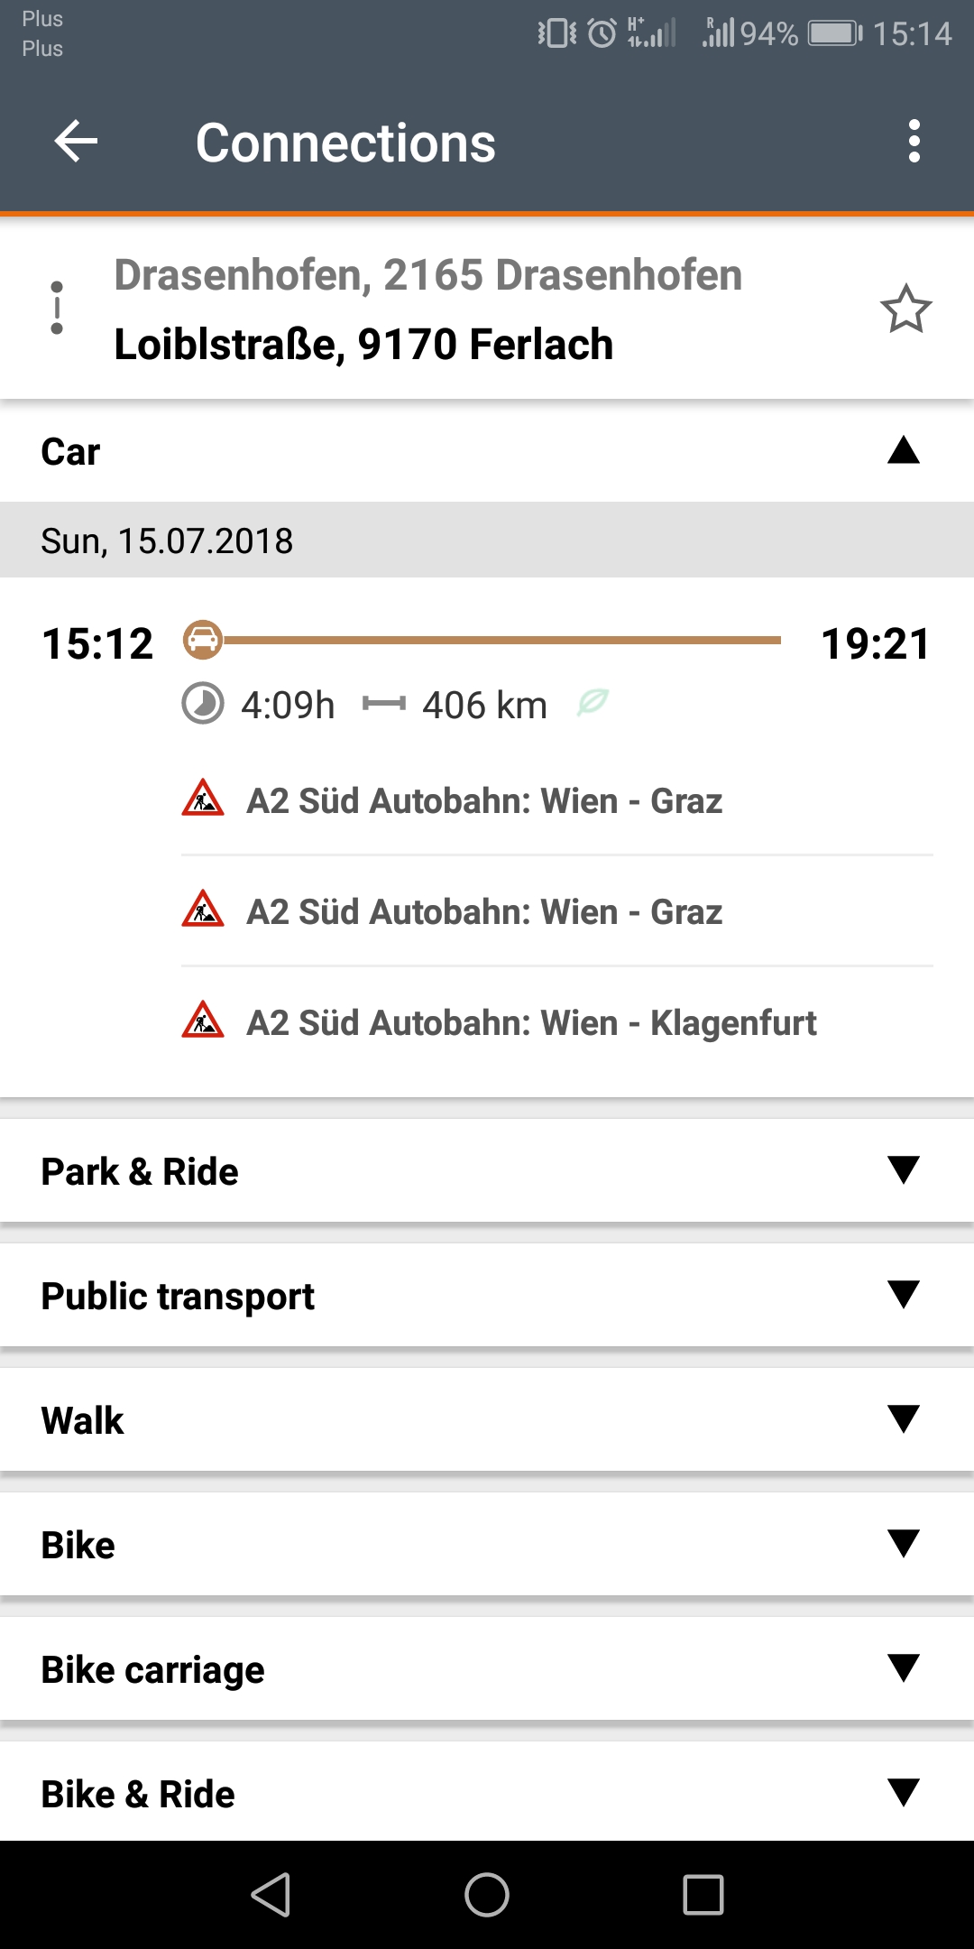Open A2 Süd Autobahn: Wien - Klagenfurt alert
Screen dimensions: 974x1949
(x=531, y=1023)
